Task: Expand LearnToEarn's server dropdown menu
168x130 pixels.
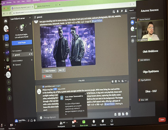Action: (x=30, y=18)
